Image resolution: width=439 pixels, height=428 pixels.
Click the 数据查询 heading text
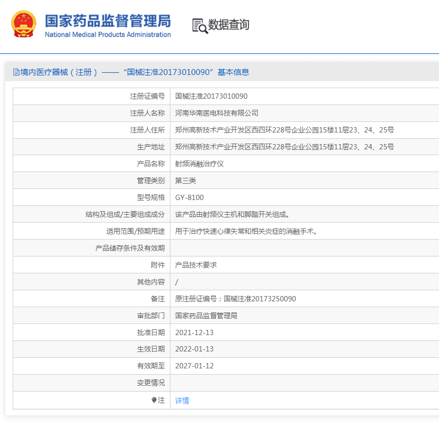click(x=228, y=25)
